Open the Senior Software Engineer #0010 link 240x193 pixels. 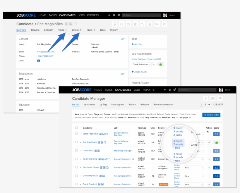[146, 59]
